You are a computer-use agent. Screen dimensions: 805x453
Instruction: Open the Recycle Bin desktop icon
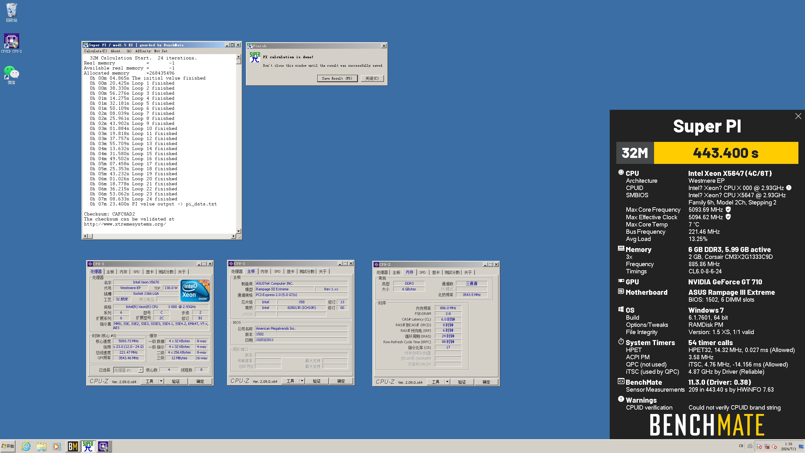point(12,13)
